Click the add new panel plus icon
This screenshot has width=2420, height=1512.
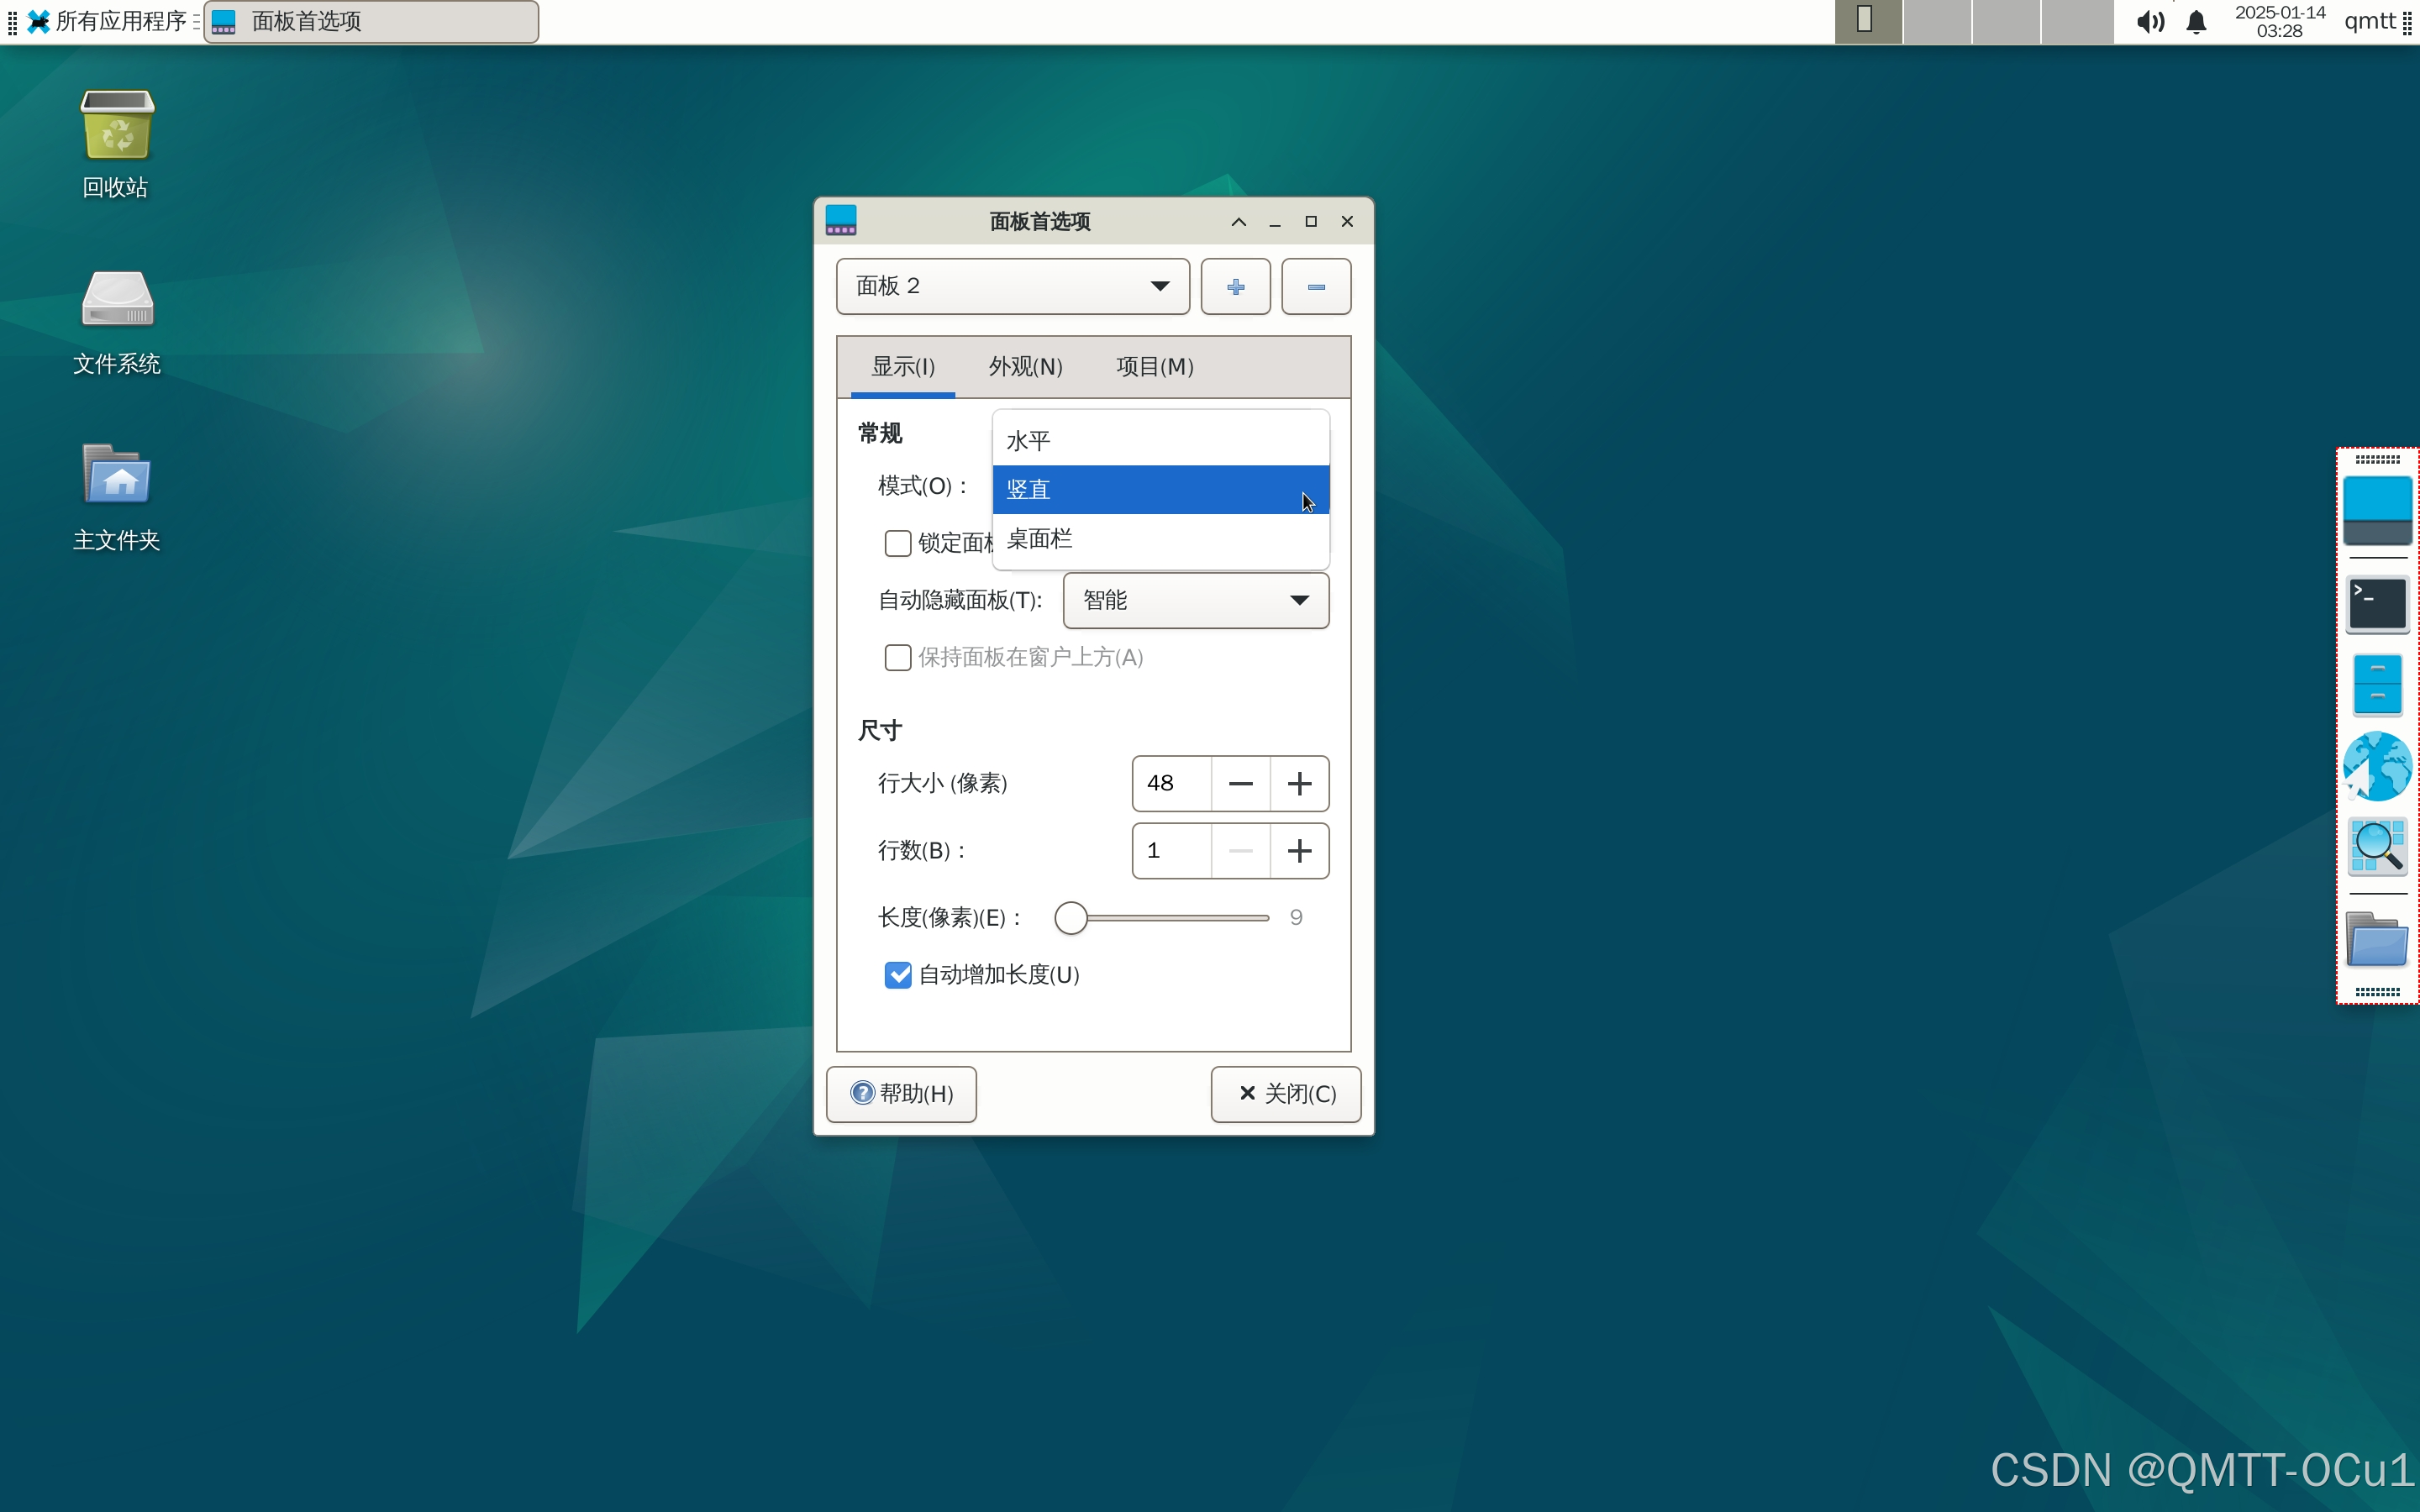pos(1235,287)
